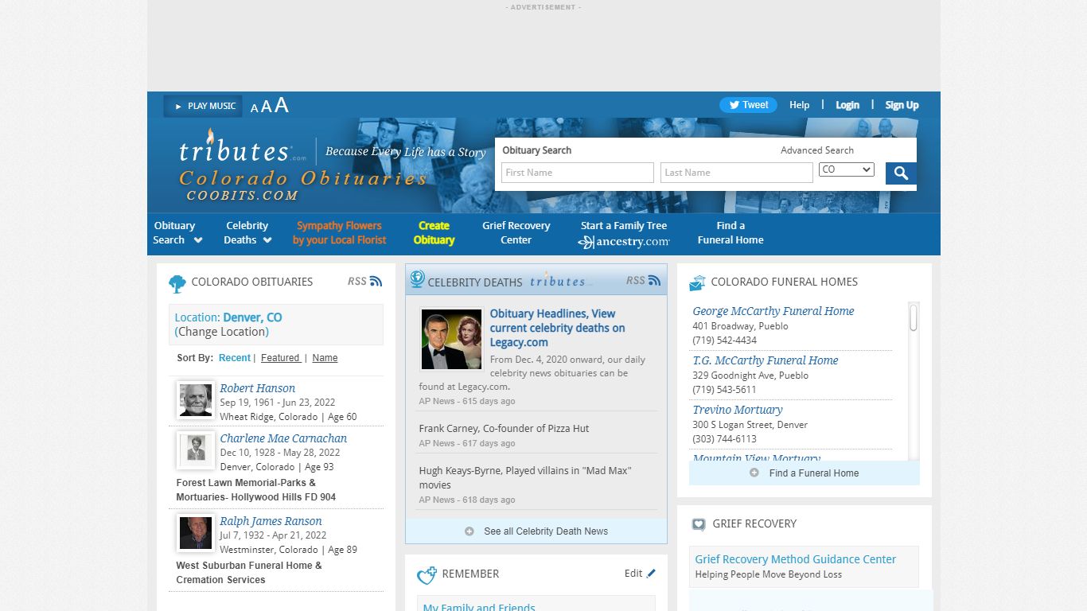Screen dimensions: 1087x611
Task: Click the Grief Recovery heart icon
Action: point(699,524)
